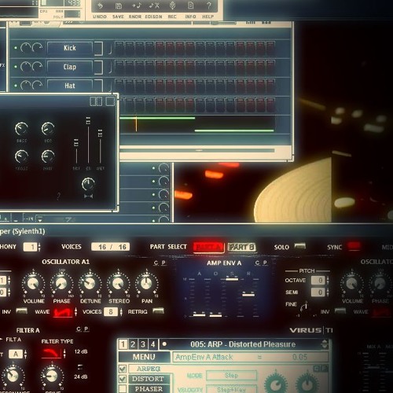Click the Phase knob in Oscillator A1
Screen dimensions: 393x393
point(62,284)
